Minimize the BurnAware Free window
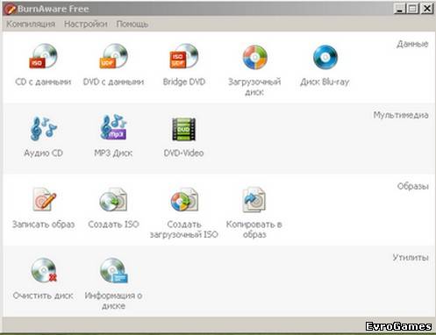This screenshot has width=436, height=335. coord(400,9)
